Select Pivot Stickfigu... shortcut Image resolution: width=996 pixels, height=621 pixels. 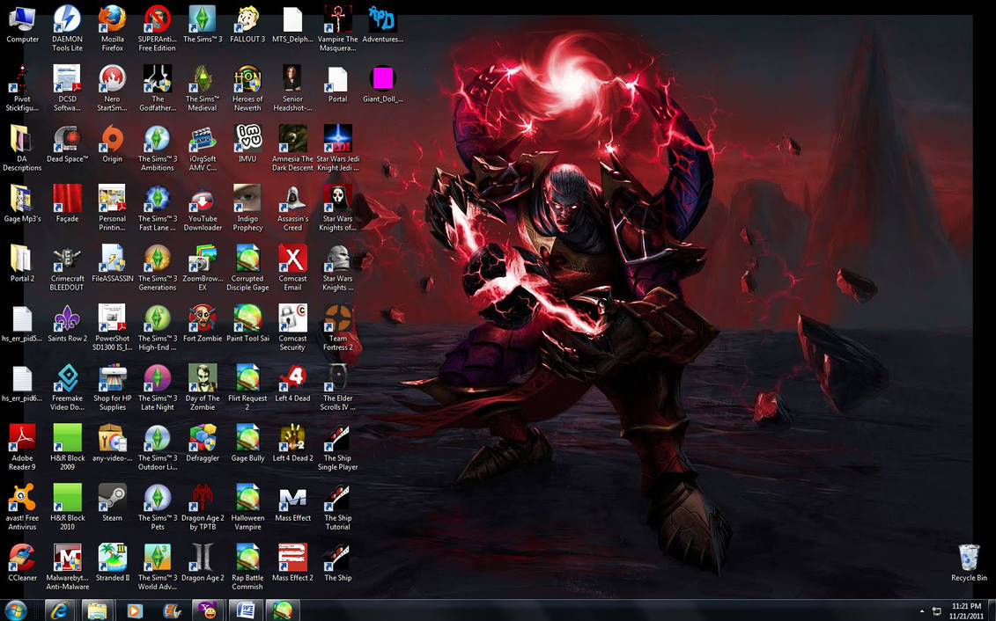[22, 88]
